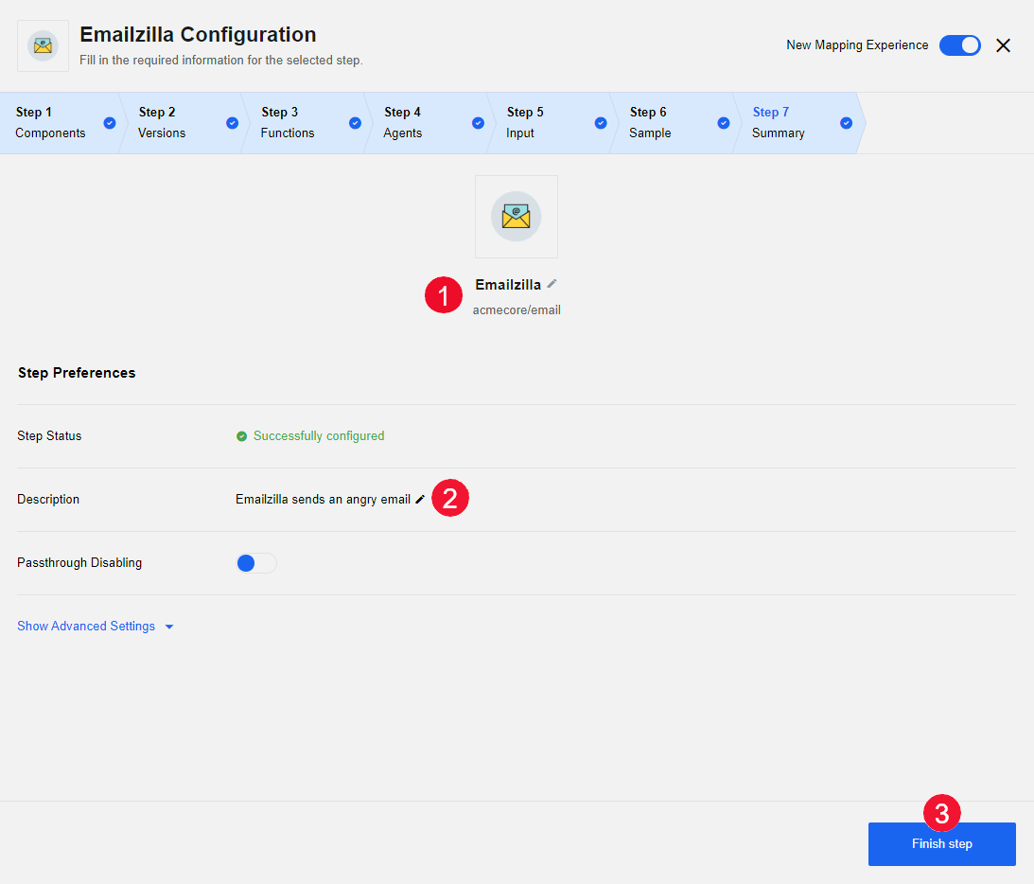The width and height of the screenshot is (1034, 884).
Task: Select Step 7 Summary tab
Action: 797,123
